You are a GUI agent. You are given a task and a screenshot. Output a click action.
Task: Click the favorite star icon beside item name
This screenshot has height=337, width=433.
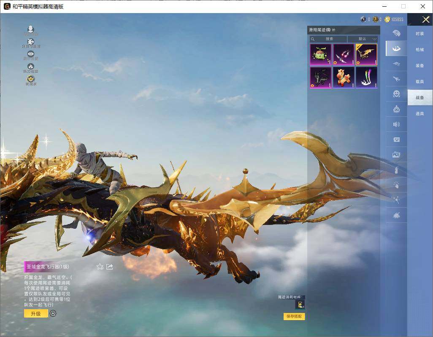click(100, 267)
